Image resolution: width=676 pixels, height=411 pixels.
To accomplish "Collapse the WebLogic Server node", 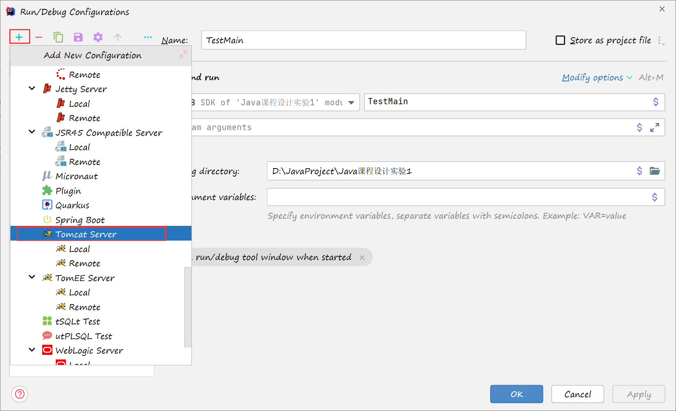I will pyautogui.click(x=32, y=350).
